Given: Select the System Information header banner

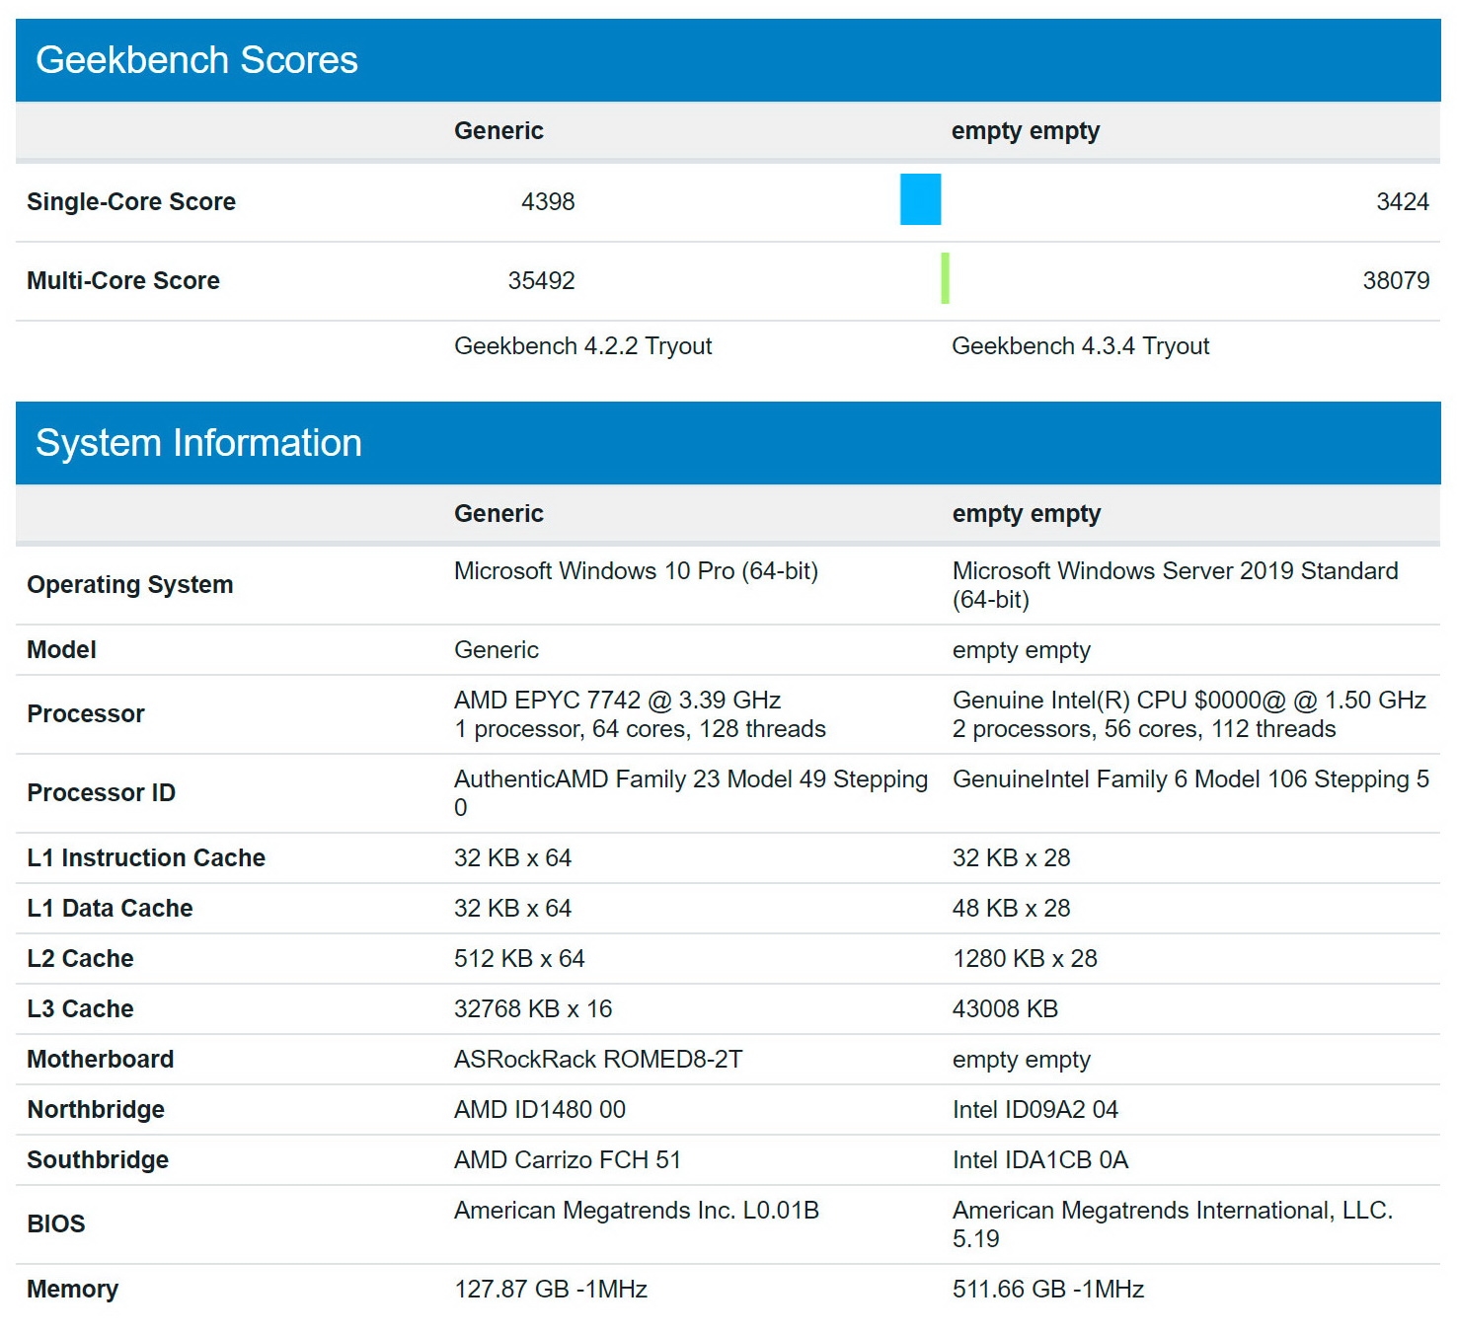Looking at the screenshot, I should pos(197,443).
